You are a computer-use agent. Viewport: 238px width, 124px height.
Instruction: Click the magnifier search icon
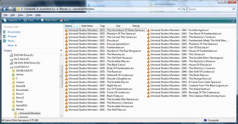(234, 9)
